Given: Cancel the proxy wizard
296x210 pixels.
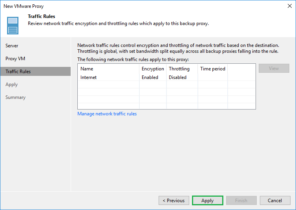Looking at the screenshot, I should click(x=275, y=201).
